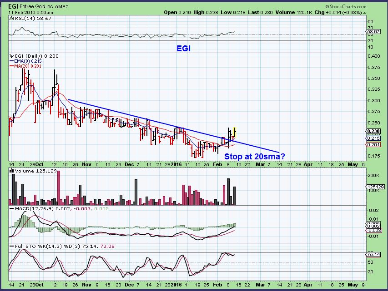Click the '11-Feb-2016 9:59am' timestamp

pos(30,13)
